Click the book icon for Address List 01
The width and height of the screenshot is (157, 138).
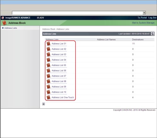point(48,44)
